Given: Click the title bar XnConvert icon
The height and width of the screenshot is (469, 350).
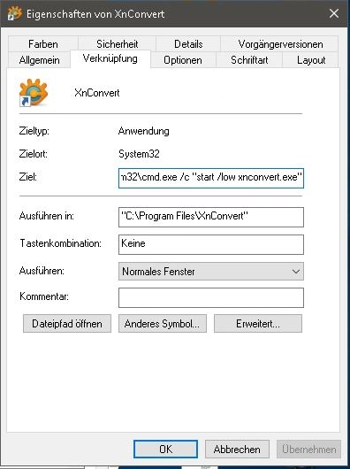Looking at the screenshot, I should pos(14,13).
